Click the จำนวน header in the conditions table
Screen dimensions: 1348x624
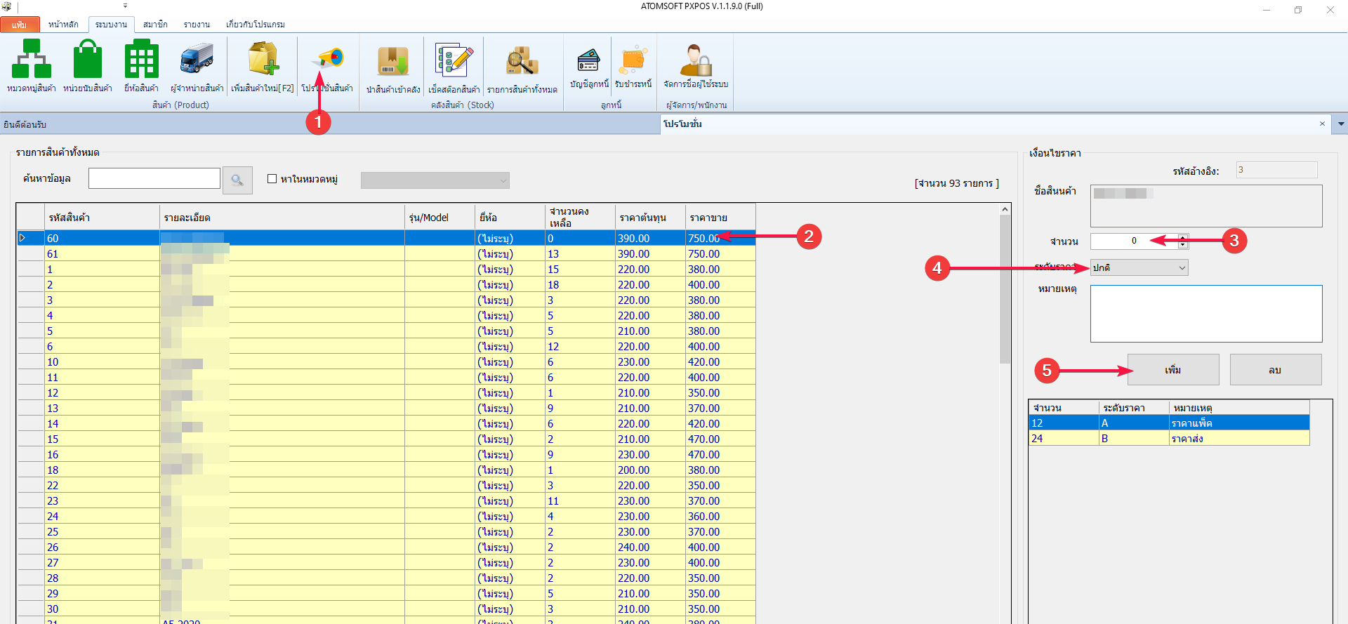[x=1064, y=408]
